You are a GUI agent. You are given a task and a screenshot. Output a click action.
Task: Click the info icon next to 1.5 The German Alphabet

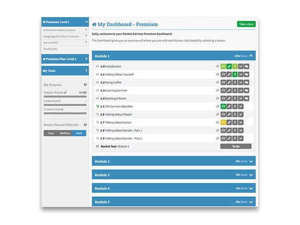(x=217, y=106)
